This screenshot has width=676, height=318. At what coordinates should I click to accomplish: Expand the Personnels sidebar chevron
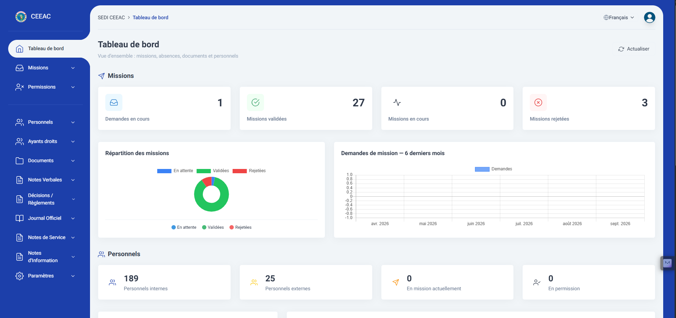pyautogui.click(x=73, y=122)
